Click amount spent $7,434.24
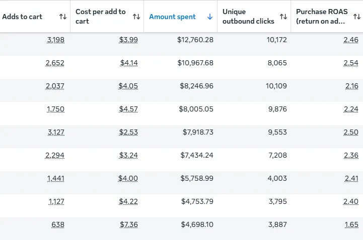Viewport: 363px width, 240px height. 197,155
